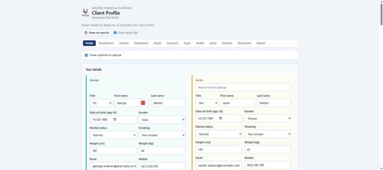Open Sarah's Gender dropdown showing Female
Viewport: 383px width, 170px height.
[268, 119]
